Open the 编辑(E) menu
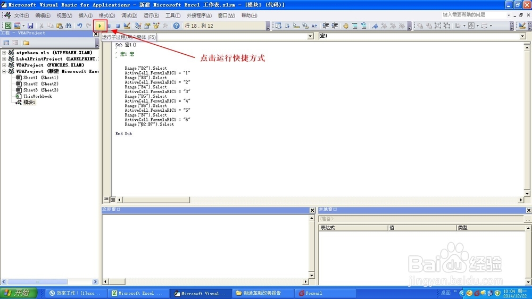The width and height of the screenshot is (532, 299). tap(43, 15)
